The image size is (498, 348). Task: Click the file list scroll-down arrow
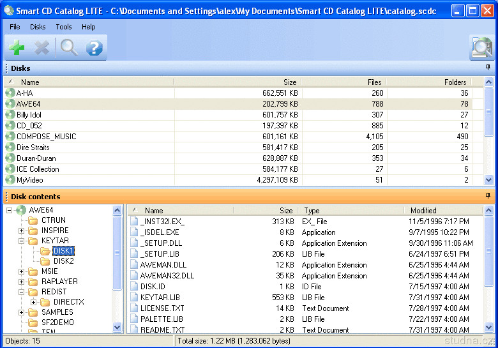coord(488,327)
